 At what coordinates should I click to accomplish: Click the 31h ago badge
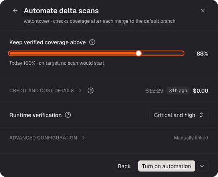click(178, 91)
